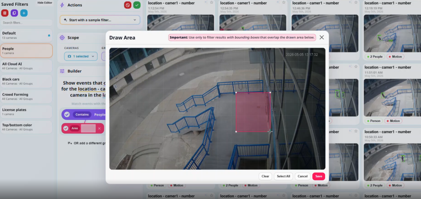421x199 pixels.
Task: Duplicate the filter using the purple copy icon
Action: tap(14, 13)
